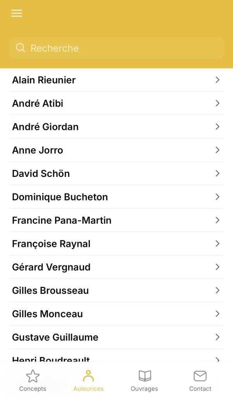The width and height of the screenshot is (233, 398).
Task: Click the Auteurices person icon
Action: tap(88, 376)
